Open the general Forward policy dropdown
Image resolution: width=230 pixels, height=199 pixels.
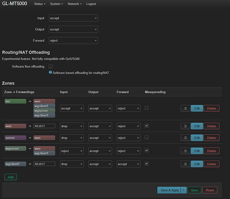click(x=73, y=41)
